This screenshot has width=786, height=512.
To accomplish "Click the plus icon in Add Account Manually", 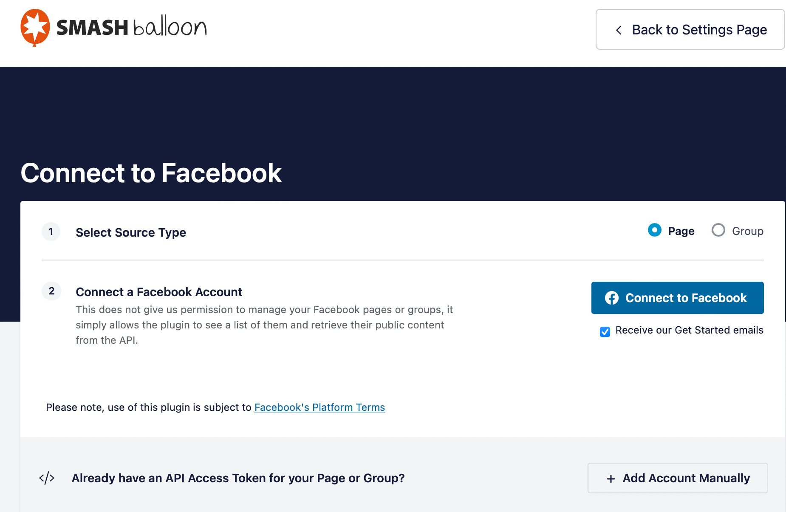I will [611, 478].
